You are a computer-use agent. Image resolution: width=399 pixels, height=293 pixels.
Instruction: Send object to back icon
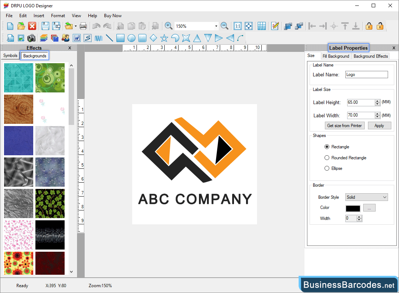[299, 26]
